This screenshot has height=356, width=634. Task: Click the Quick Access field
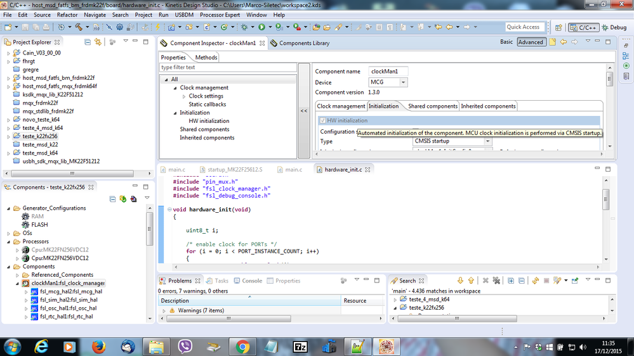click(525, 27)
